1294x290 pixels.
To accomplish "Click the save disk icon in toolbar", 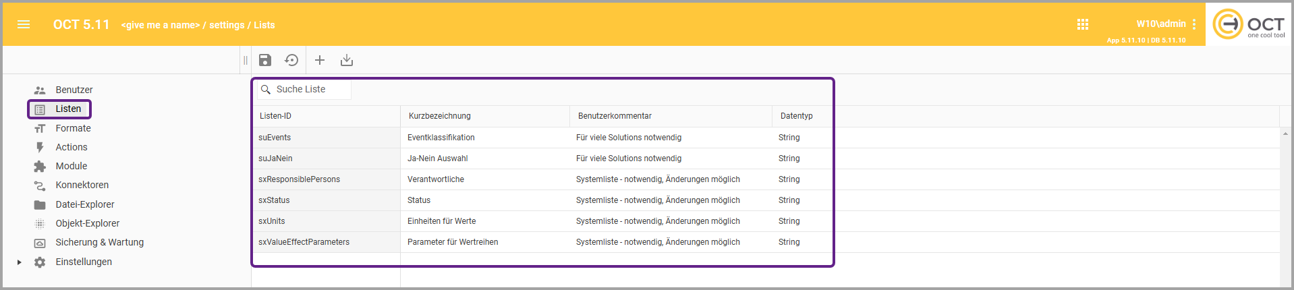I will [x=265, y=60].
